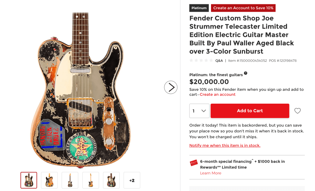Viewport: 315px width, 191px height.
Task: Open the Platinum info question mark icon
Action: click(245, 73)
